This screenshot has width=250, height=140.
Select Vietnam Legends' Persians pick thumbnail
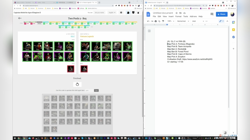click(117, 46)
